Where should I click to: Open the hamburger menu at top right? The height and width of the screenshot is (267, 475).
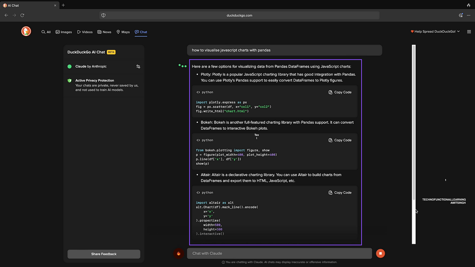click(469, 32)
